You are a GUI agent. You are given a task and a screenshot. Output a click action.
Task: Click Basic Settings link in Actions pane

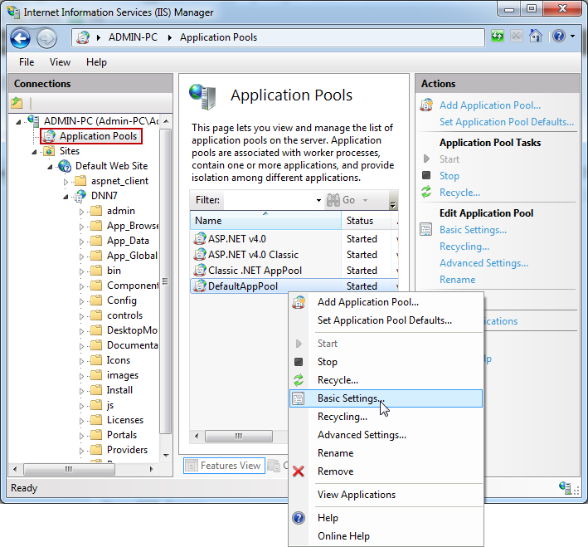tap(473, 230)
